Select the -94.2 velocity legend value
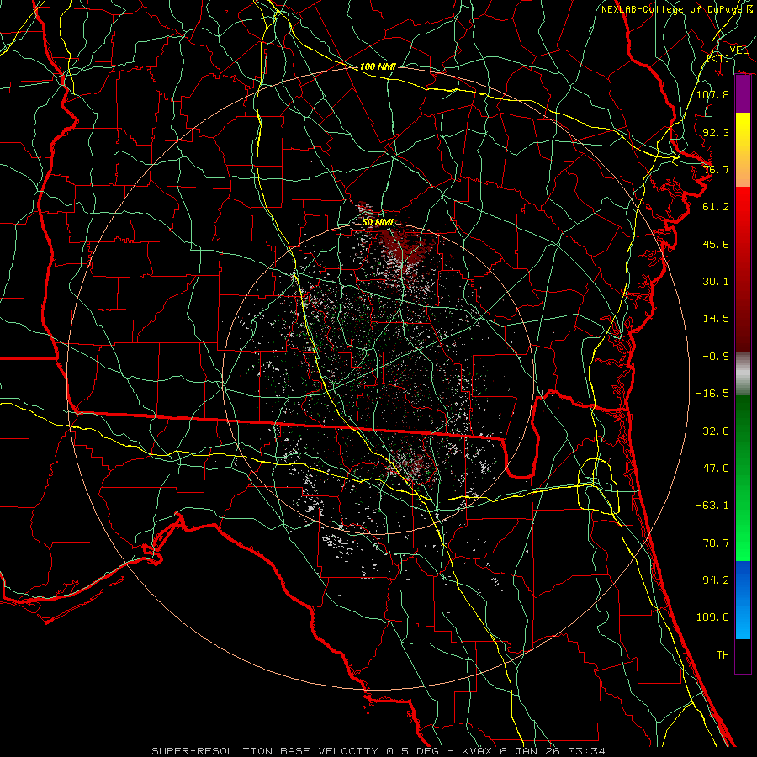The height and width of the screenshot is (757, 757). click(x=712, y=580)
